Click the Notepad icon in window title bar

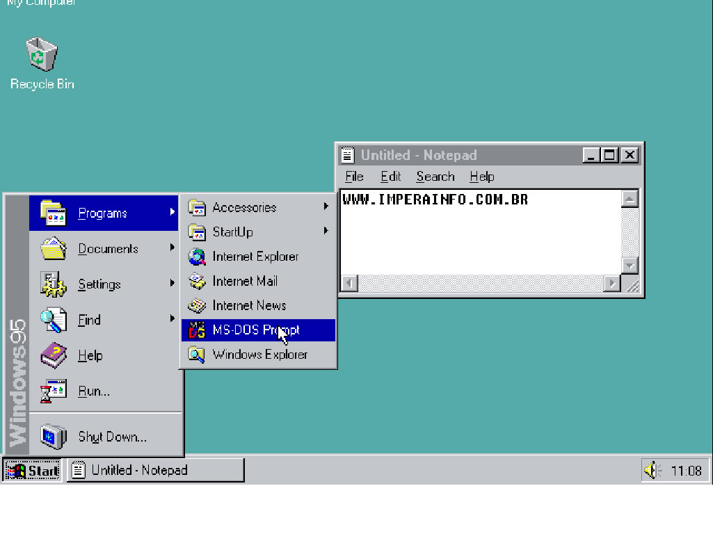347,155
